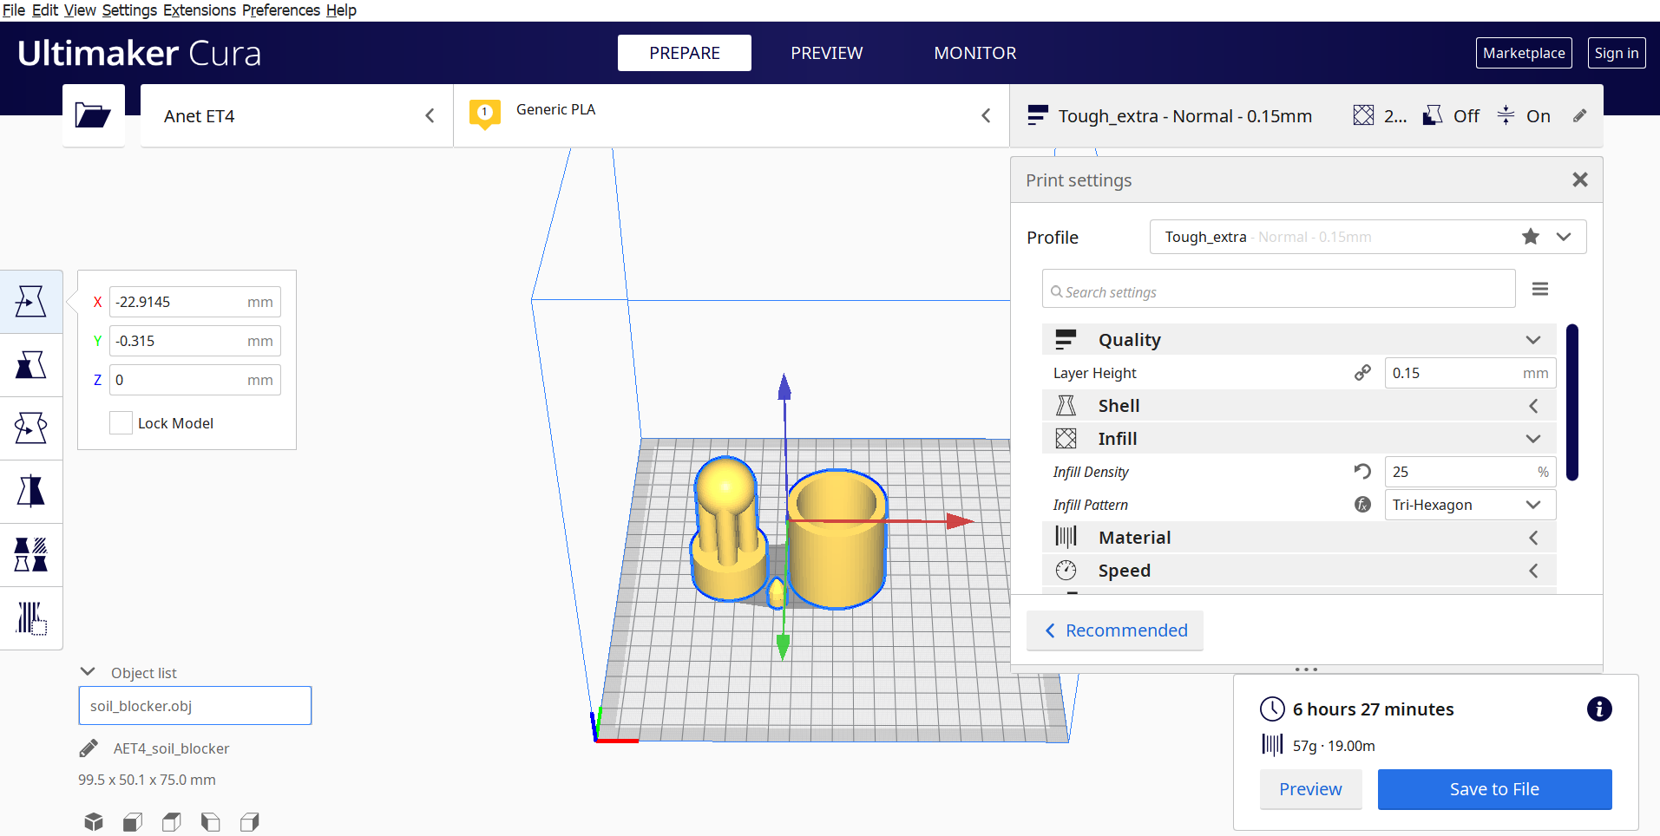Switch to 3D perspective view cube icon
Image resolution: width=1660 pixels, height=836 pixels.
tap(94, 821)
